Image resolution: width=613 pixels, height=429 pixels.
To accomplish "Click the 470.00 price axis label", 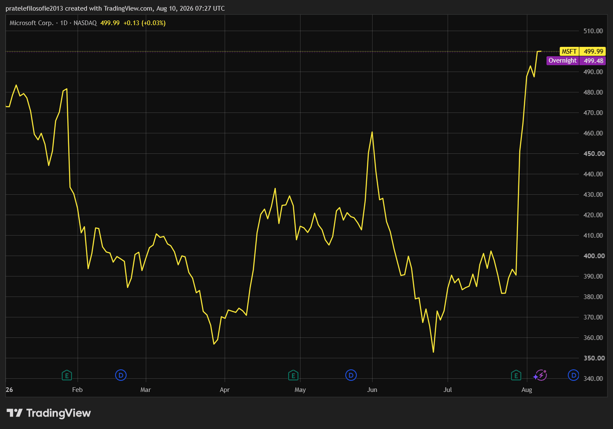I will (x=593, y=112).
